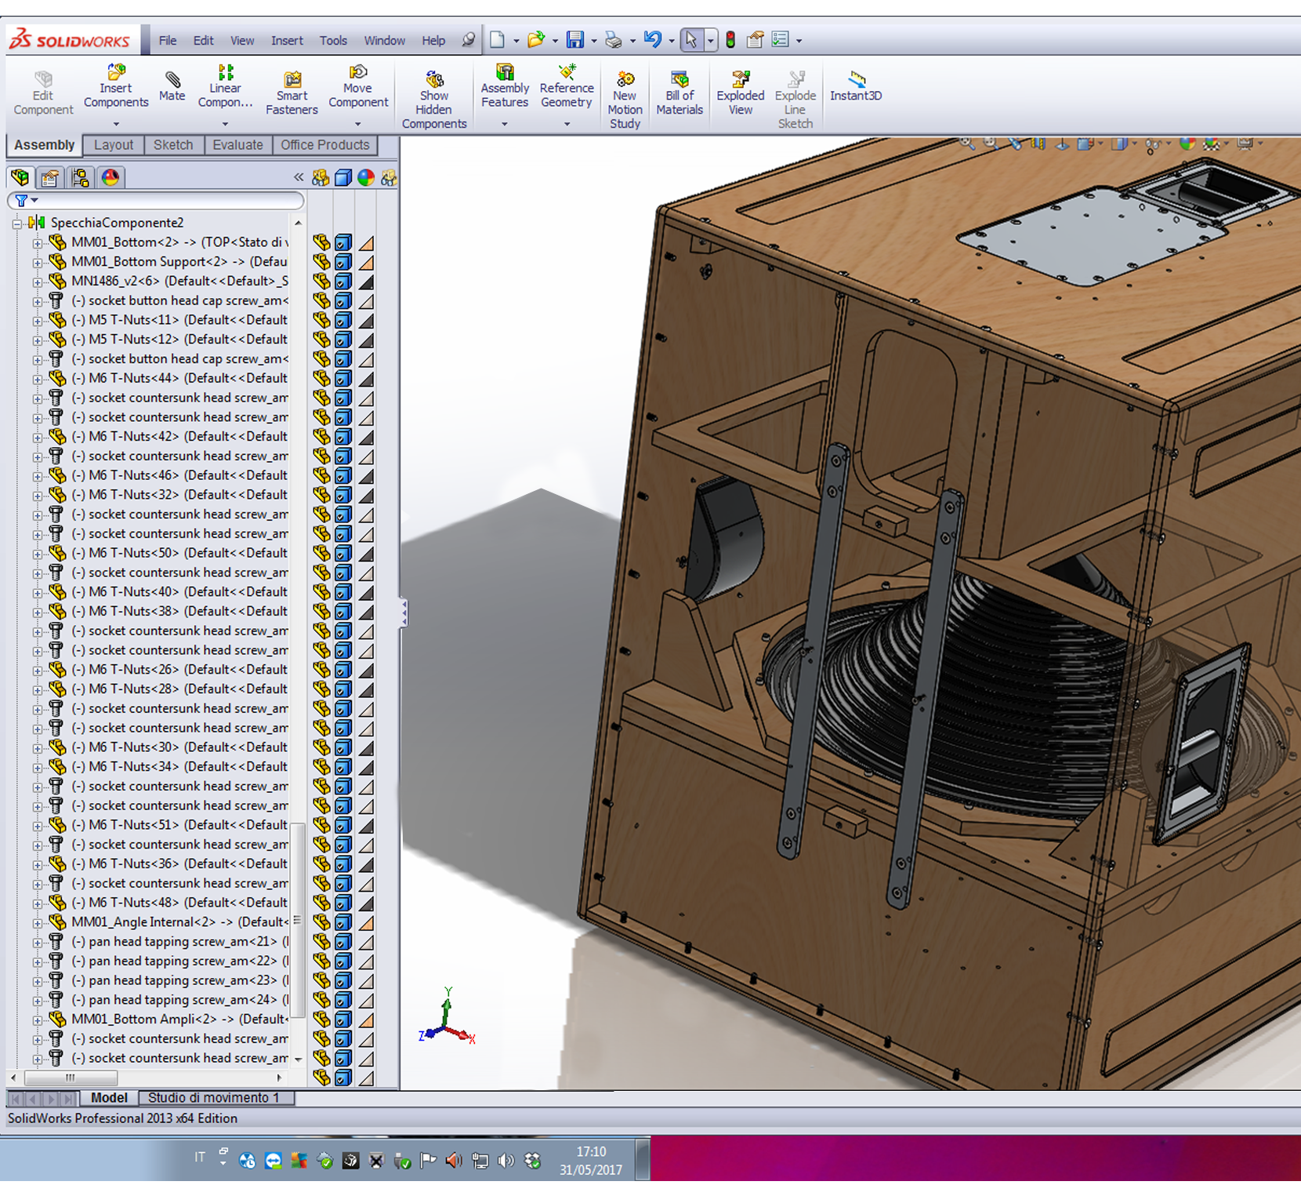Viewport: 1301px width, 1185px height.
Task: Open Insert Components tool
Action: pos(116,86)
